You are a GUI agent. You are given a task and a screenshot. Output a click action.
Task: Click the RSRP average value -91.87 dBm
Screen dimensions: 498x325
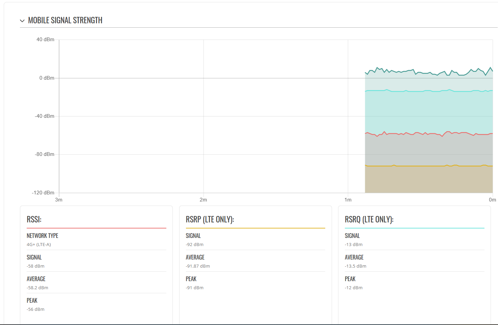click(198, 266)
